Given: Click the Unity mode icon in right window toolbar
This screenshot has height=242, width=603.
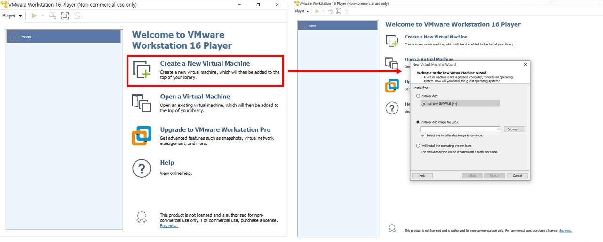Looking at the screenshot, I should 347,11.
